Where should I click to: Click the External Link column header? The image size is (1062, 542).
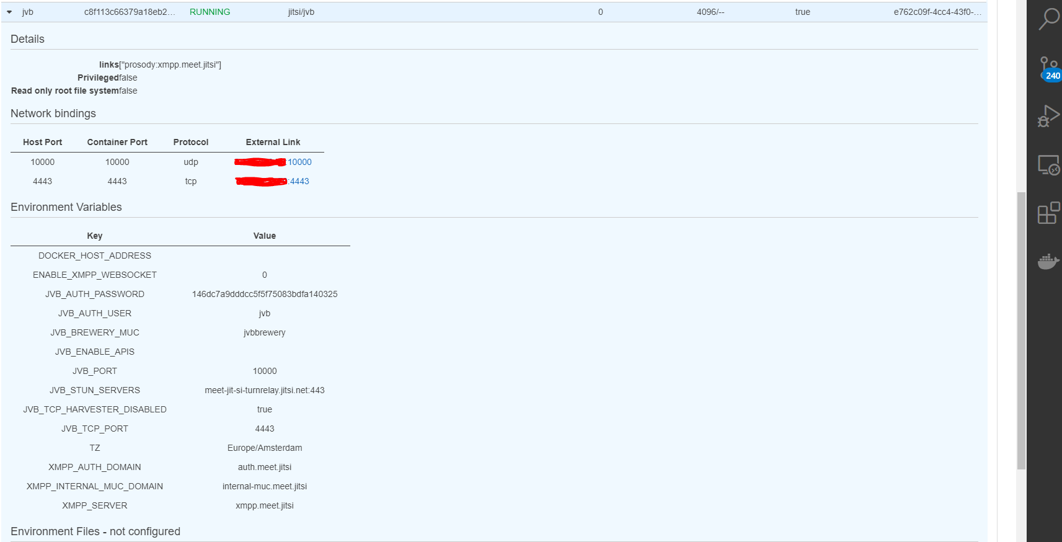point(273,143)
